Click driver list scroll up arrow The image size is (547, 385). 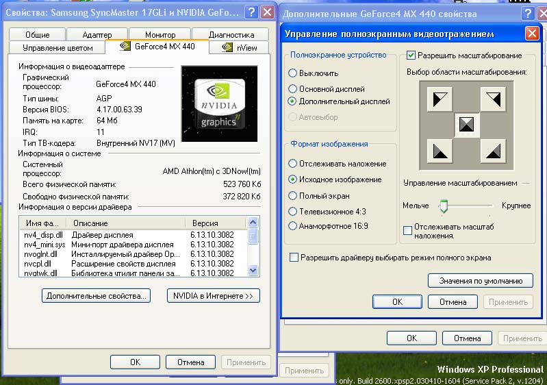pyautogui.click(x=253, y=222)
